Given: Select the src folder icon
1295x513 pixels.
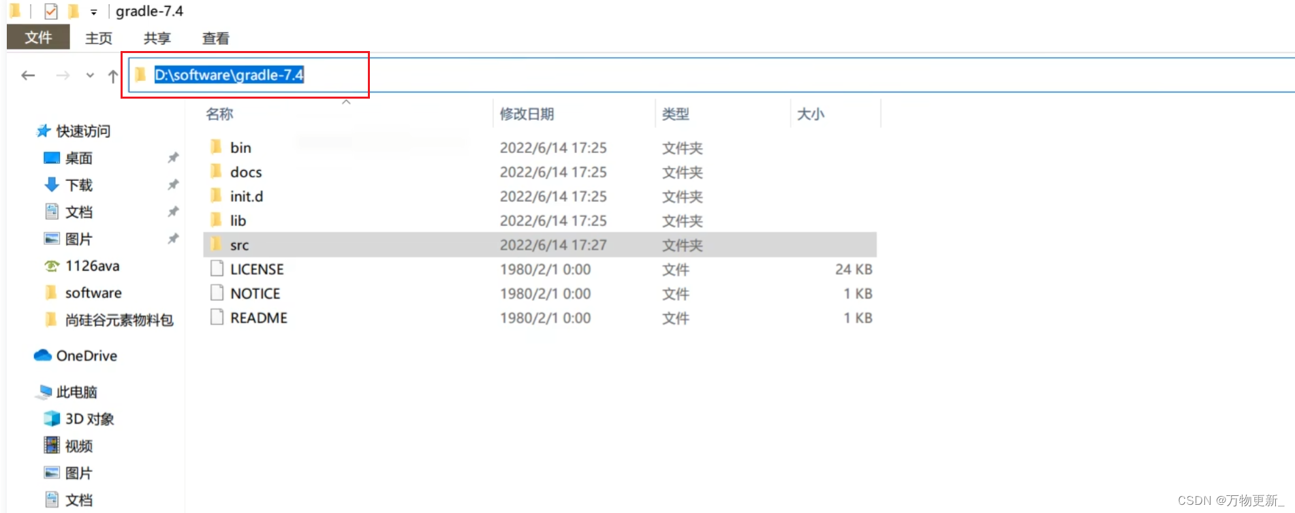Looking at the screenshot, I should [x=216, y=244].
